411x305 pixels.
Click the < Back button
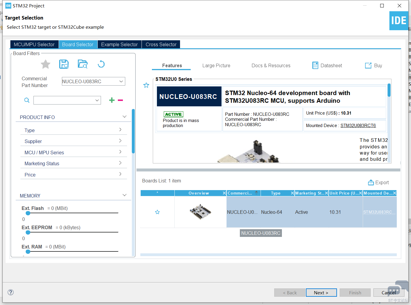click(x=290, y=293)
